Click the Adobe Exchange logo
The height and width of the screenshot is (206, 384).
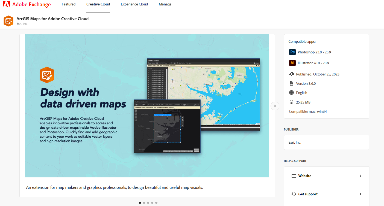pos(27,4)
